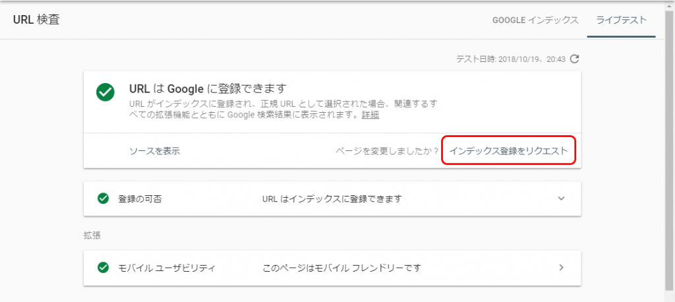Click the URL は Google に登録できます heading
This screenshot has height=302, width=675.
point(208,89)
